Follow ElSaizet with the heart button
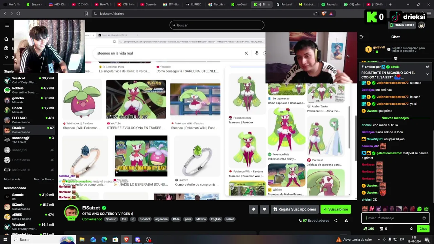 coord(264,209)
